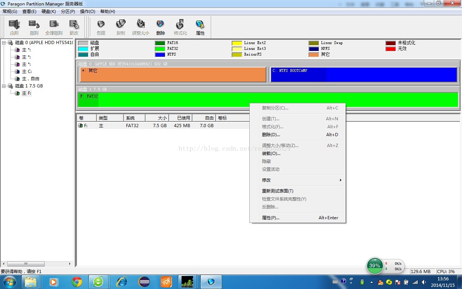Choose 属性(P)... in the context menu

coord(298,218)
